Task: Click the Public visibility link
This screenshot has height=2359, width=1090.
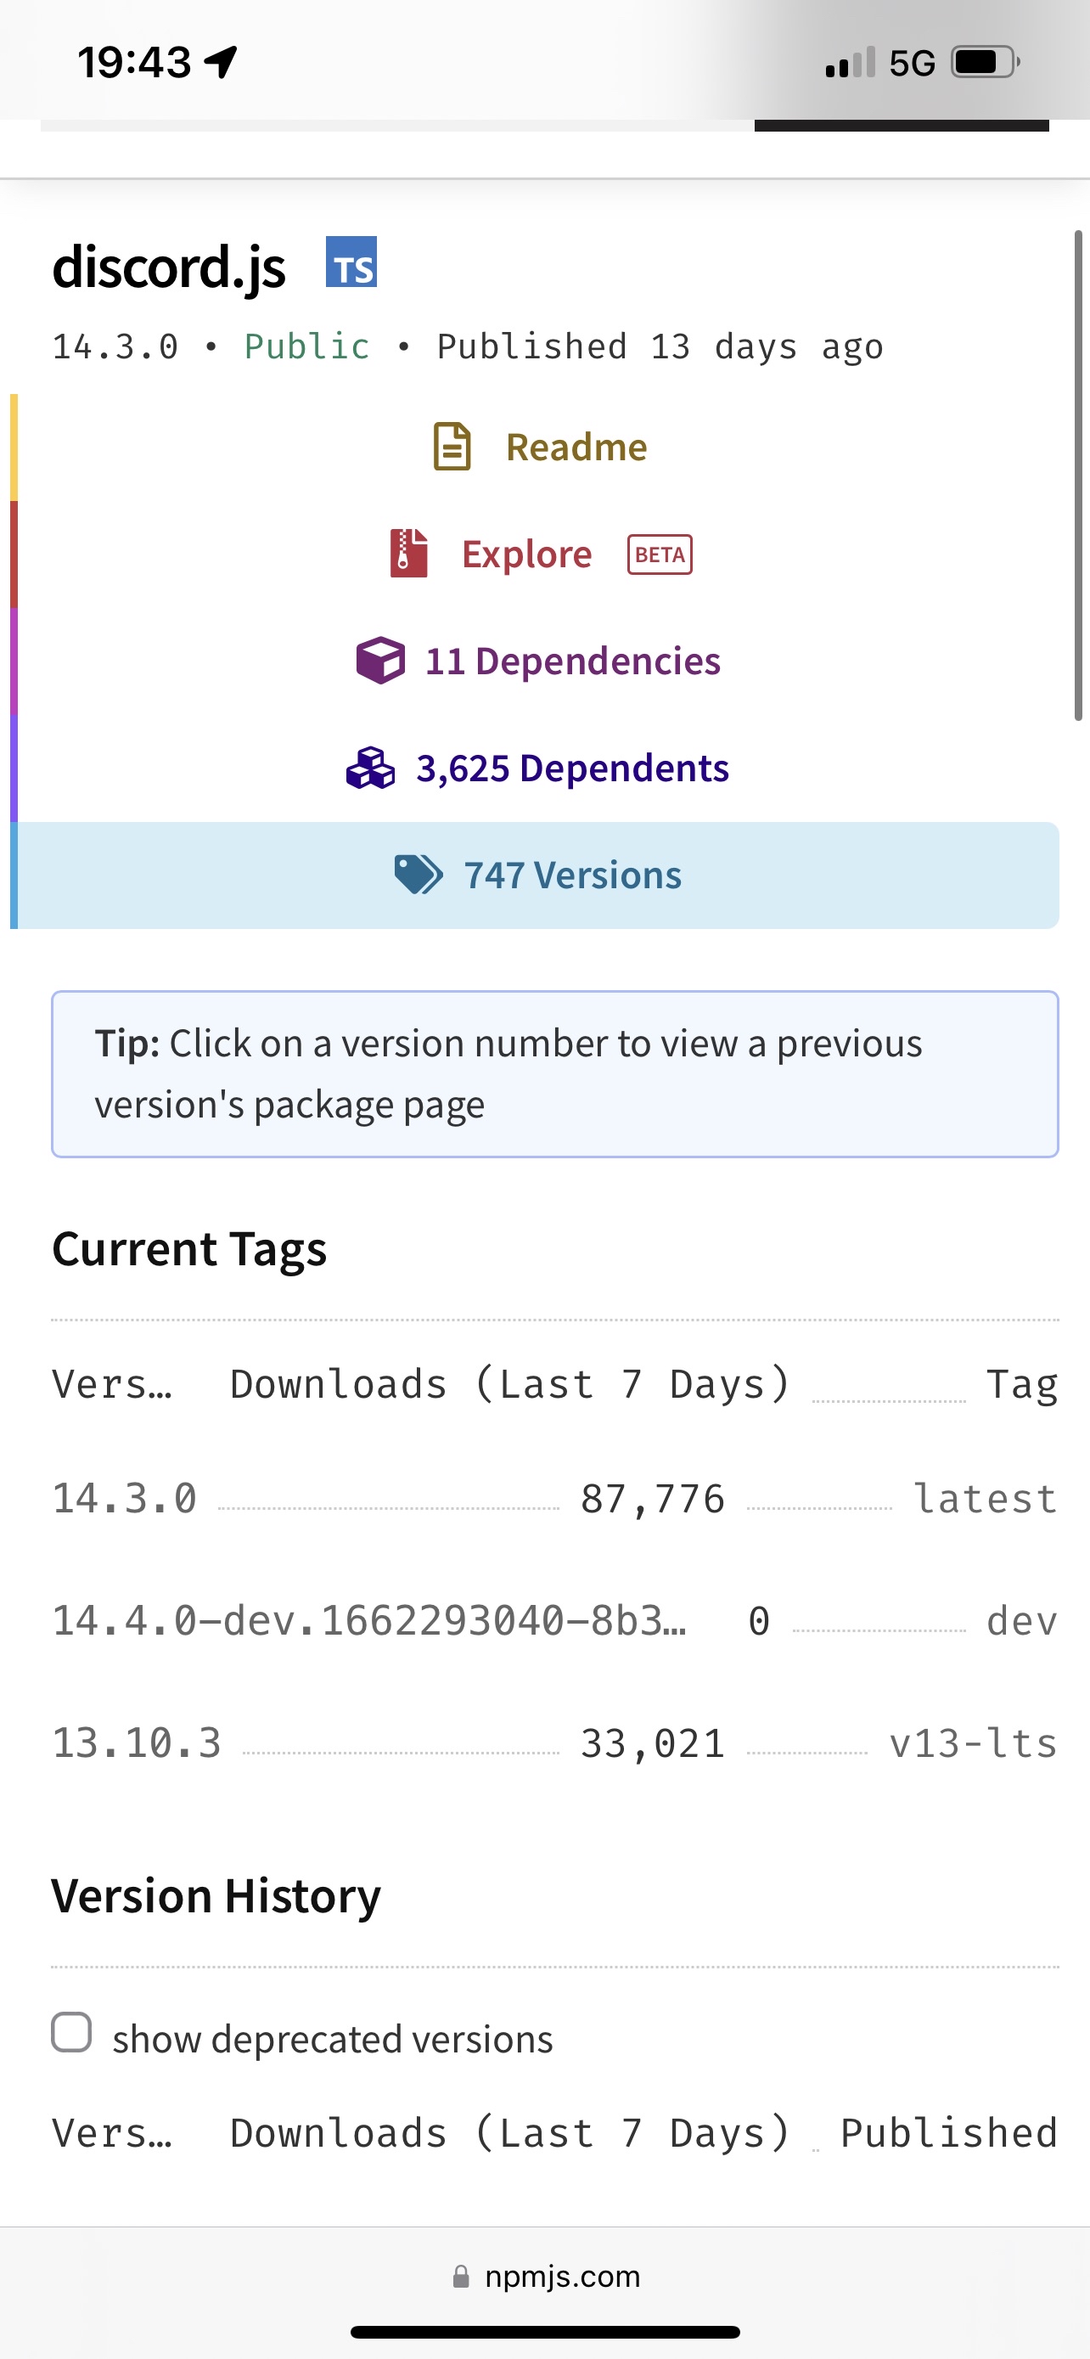Action: pos(306,346)
